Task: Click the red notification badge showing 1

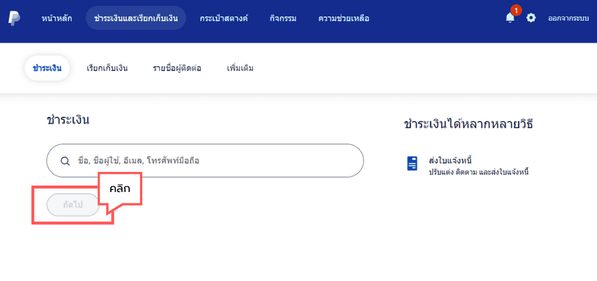Action: (x=516, y=10)
